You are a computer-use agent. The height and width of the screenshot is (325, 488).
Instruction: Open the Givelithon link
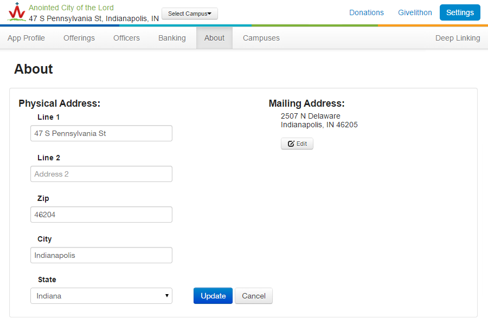(415, 12)
